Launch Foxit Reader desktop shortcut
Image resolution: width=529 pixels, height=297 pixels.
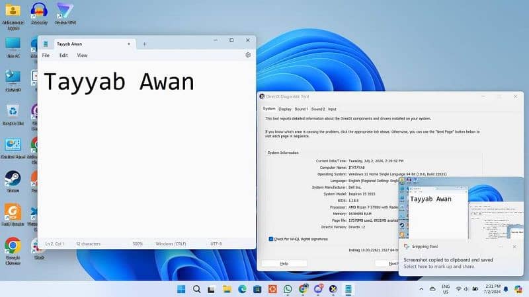(x=13, y=215)
